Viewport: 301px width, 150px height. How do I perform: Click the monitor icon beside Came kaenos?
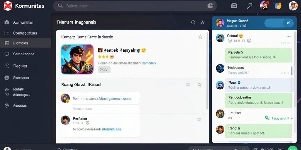pos(7,54)
